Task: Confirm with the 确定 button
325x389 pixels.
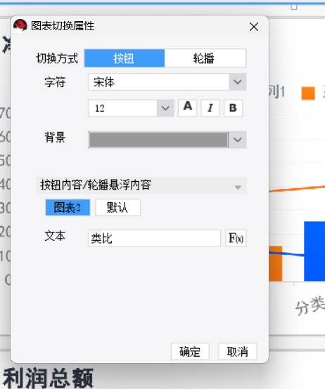Action: point(190,351)
